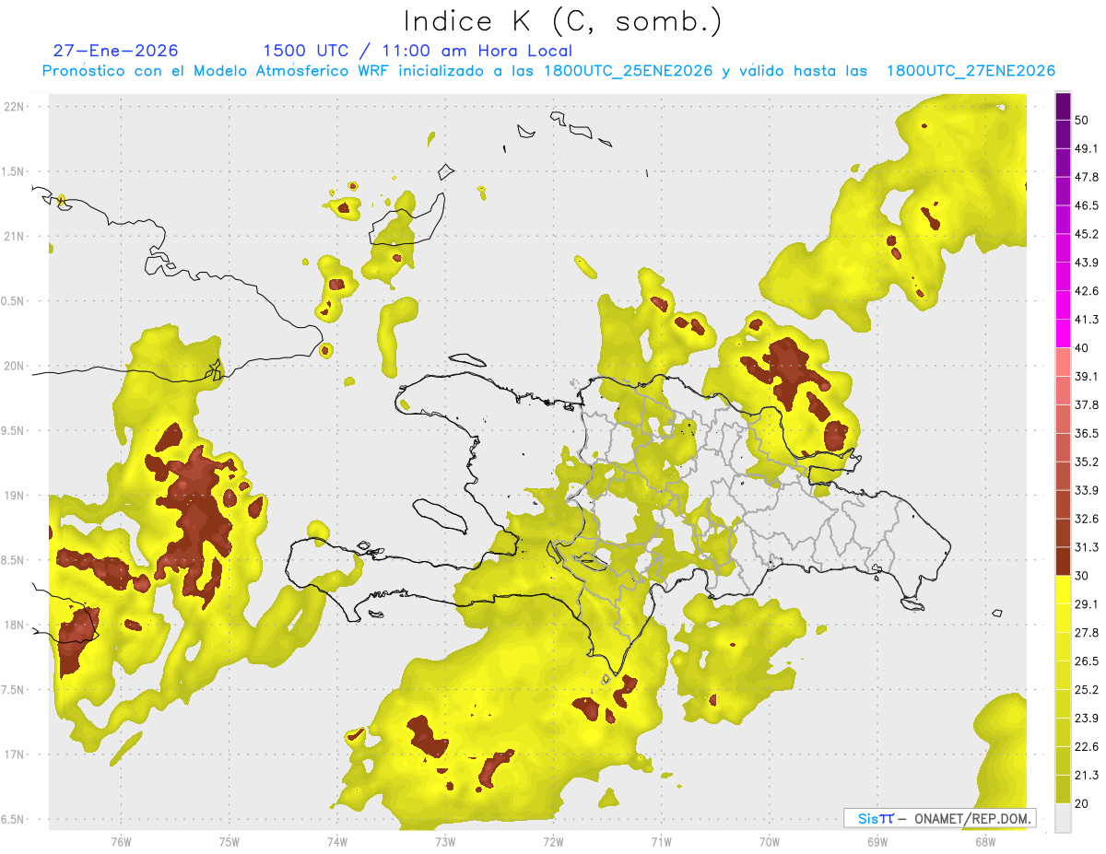Click the color bar label '49.1'
The image size is (1106, 854).
pos(1087,148)
